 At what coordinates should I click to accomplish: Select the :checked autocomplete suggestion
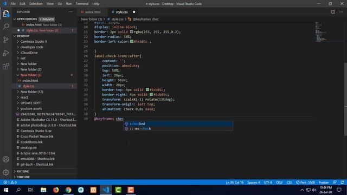[x=178, y=124]
